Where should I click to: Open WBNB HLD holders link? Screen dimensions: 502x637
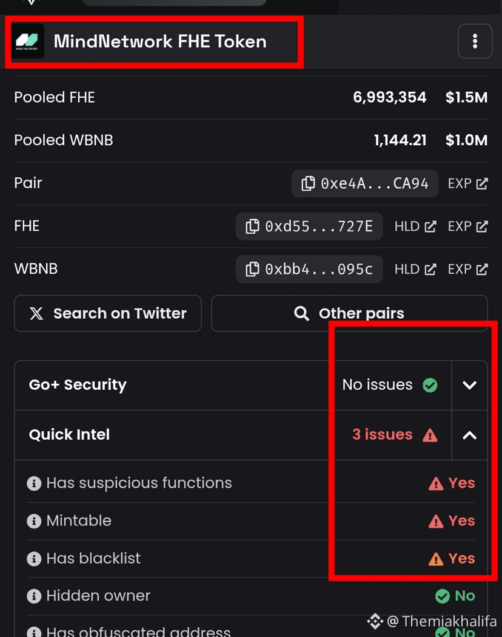point(415,269)
